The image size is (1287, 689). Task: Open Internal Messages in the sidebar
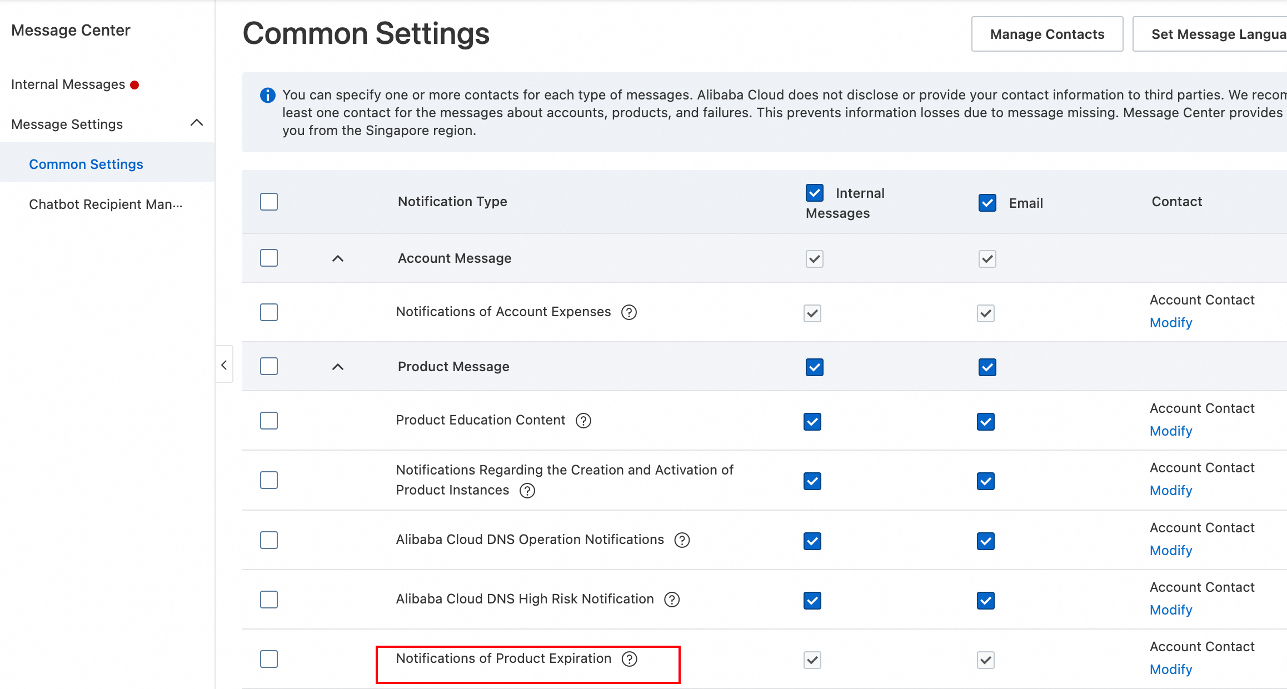(68, 84)
